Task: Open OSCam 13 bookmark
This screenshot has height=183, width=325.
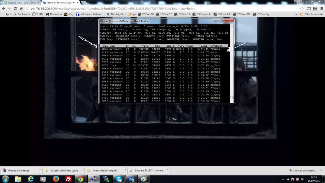Action: point(182,14)
